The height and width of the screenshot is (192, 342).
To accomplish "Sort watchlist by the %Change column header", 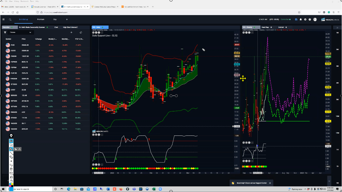I will [x=38, y=39].
